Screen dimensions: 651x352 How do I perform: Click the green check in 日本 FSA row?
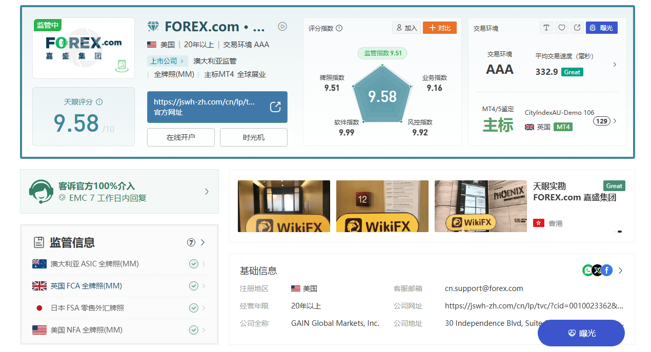(x=194, y=308)
